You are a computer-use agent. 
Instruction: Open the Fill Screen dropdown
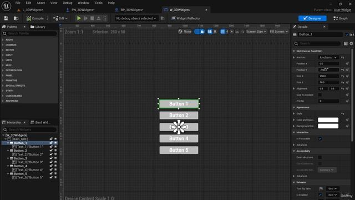[278, 32]
